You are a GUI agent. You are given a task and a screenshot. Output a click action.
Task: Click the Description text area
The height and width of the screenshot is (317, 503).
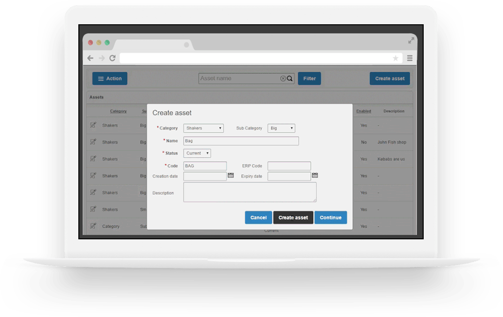pyautogui.click(x=250, y=192)
